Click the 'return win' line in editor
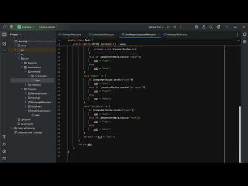248x186 pixels. pyautogui.click(x=85, y=145)
